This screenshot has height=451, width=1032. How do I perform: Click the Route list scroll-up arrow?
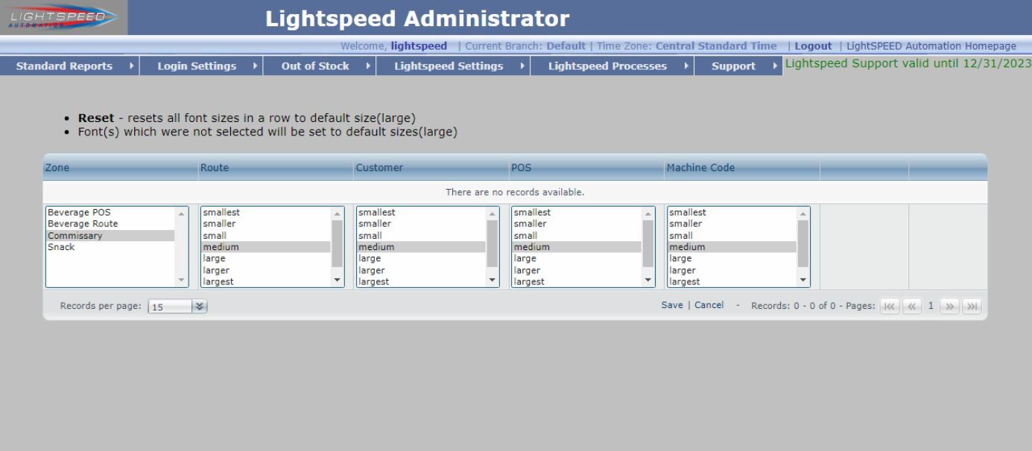pos(337,213)
